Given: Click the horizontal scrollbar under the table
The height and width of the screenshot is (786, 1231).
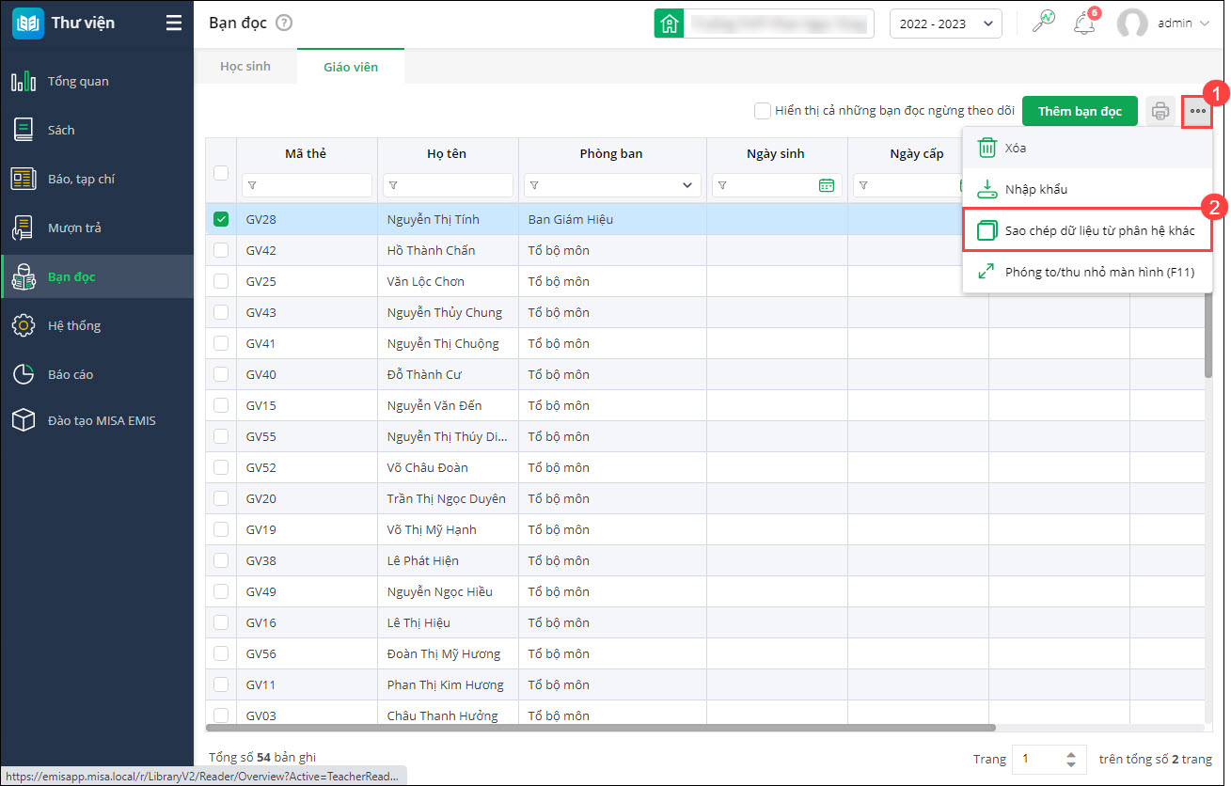Looking at the screenshot, I should (600, 727).
